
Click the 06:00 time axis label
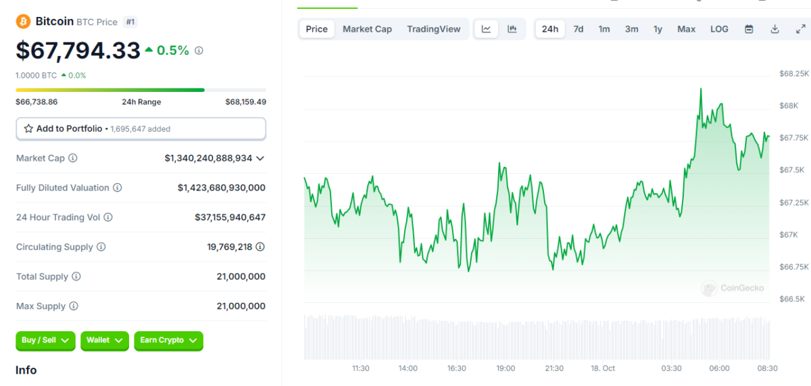click(x=720, y=368)
